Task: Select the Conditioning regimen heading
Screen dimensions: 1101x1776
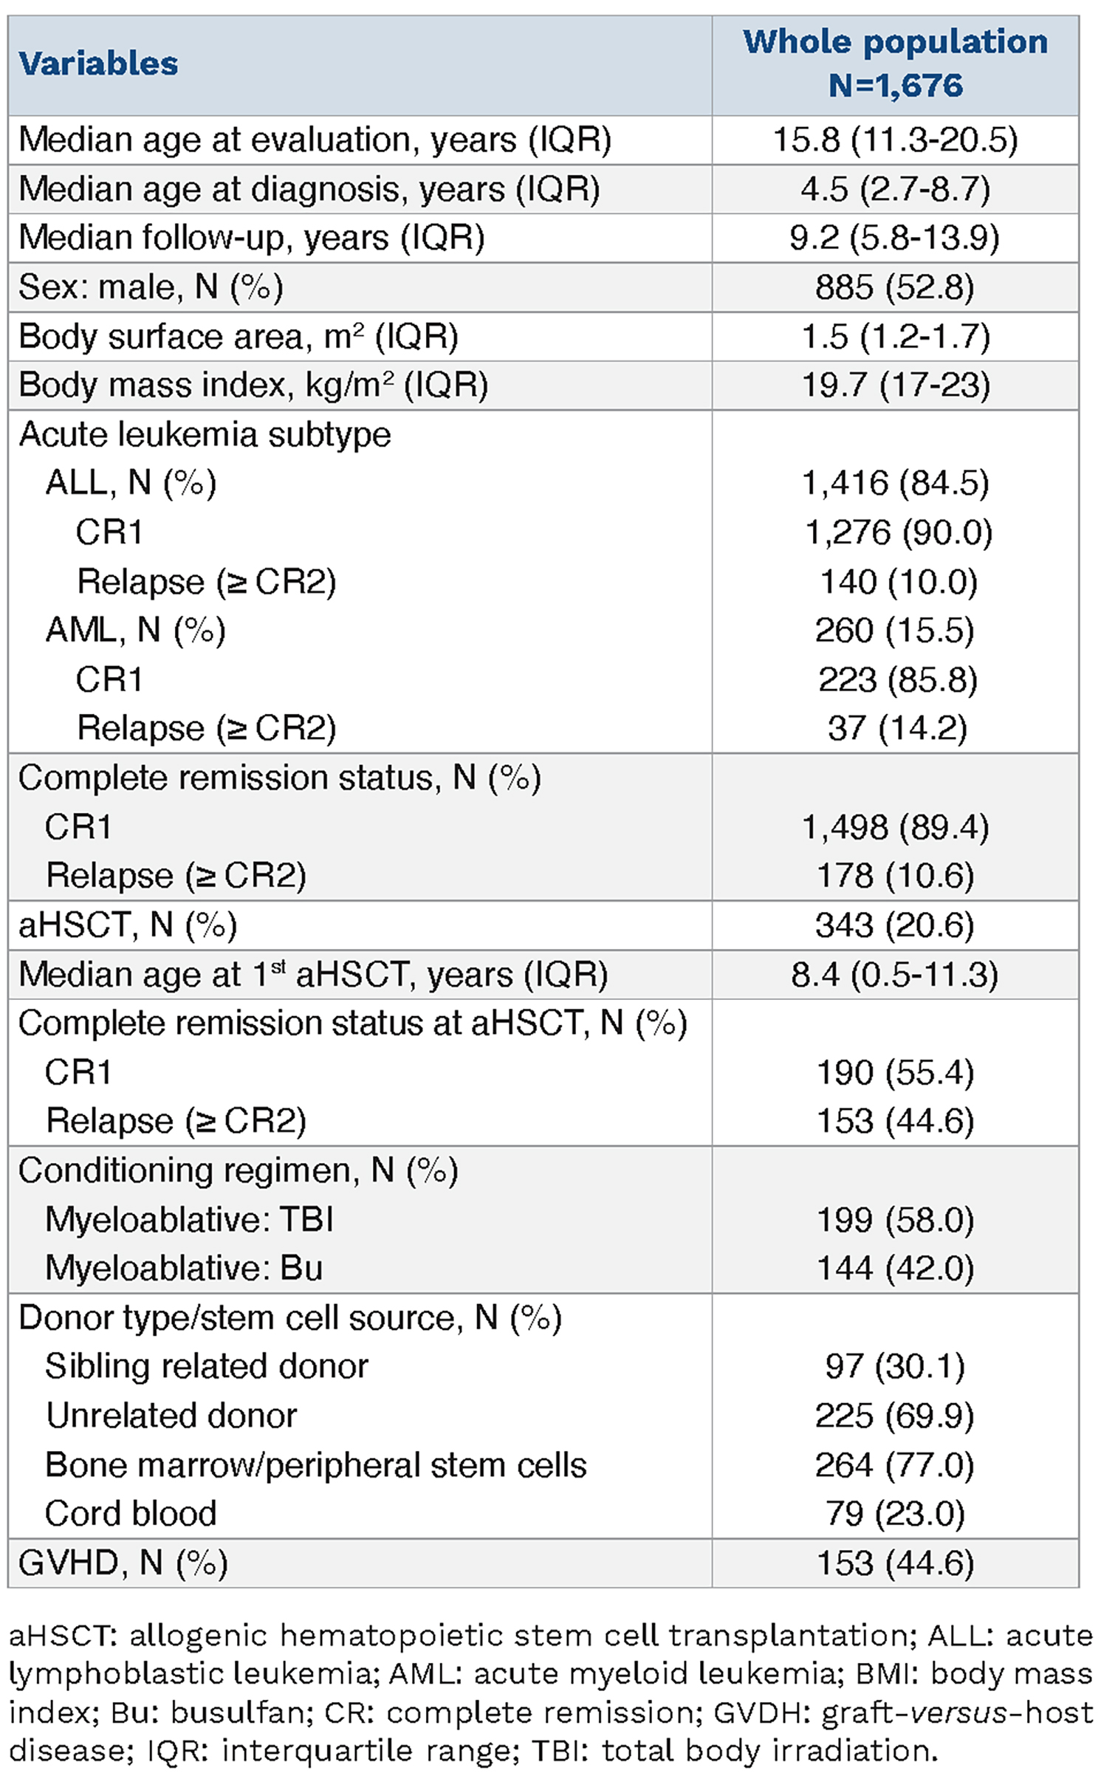Action: click(x=238, y=1170)
